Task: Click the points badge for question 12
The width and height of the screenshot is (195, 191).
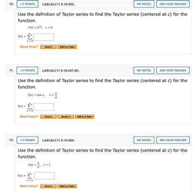Action: pyautogui.click(x=28, y=140)
